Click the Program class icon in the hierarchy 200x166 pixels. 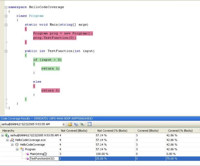click(22, 149)
